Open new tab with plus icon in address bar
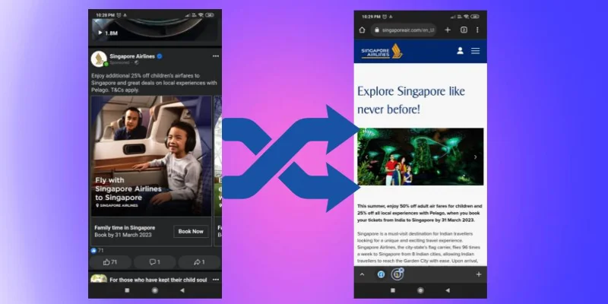This screenshot has height=304, width=608. point(448,30)
